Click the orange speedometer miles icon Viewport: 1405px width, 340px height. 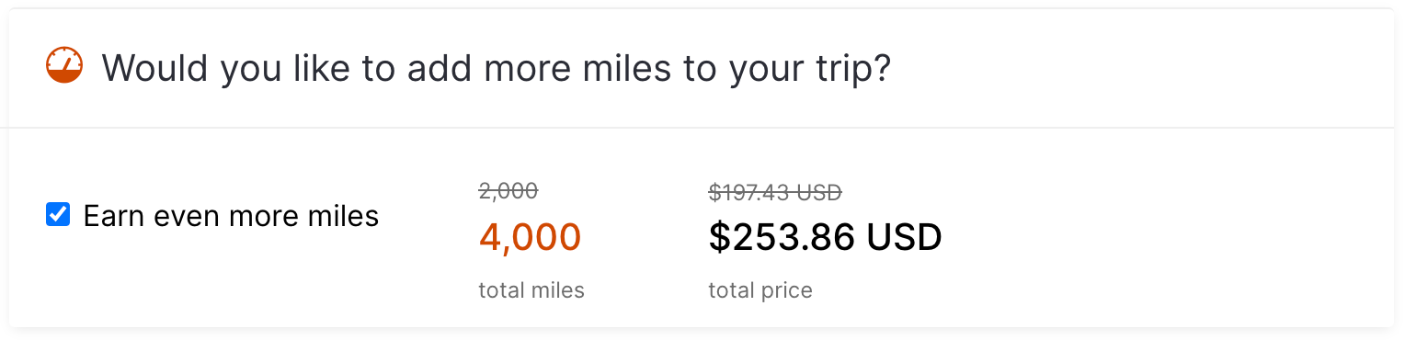click(x=64, y=65)
